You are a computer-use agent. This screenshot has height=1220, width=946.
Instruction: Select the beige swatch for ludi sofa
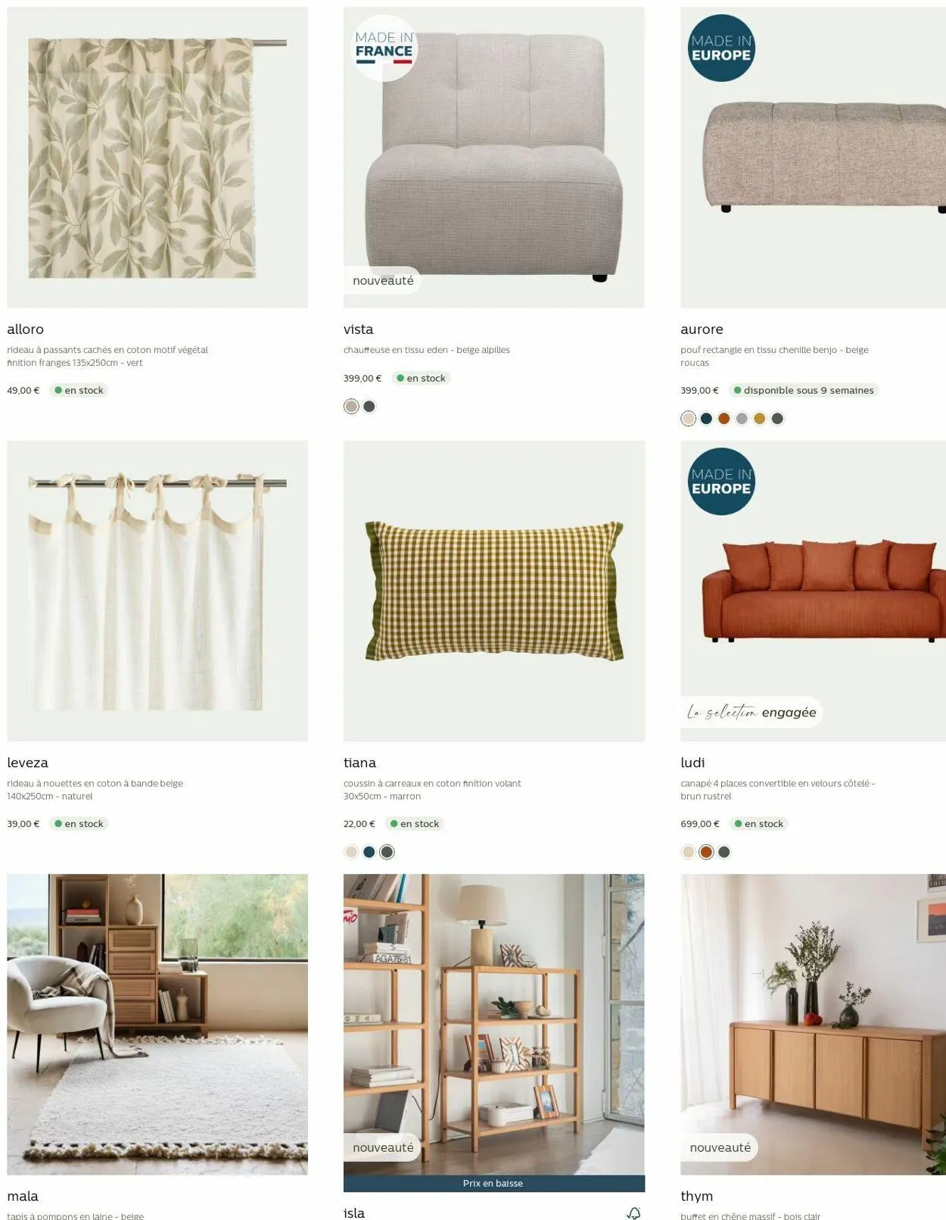(688, 852)
